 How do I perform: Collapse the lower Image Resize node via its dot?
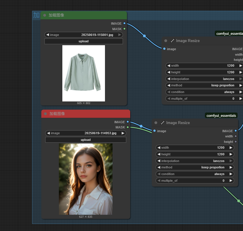coord(156,123)
